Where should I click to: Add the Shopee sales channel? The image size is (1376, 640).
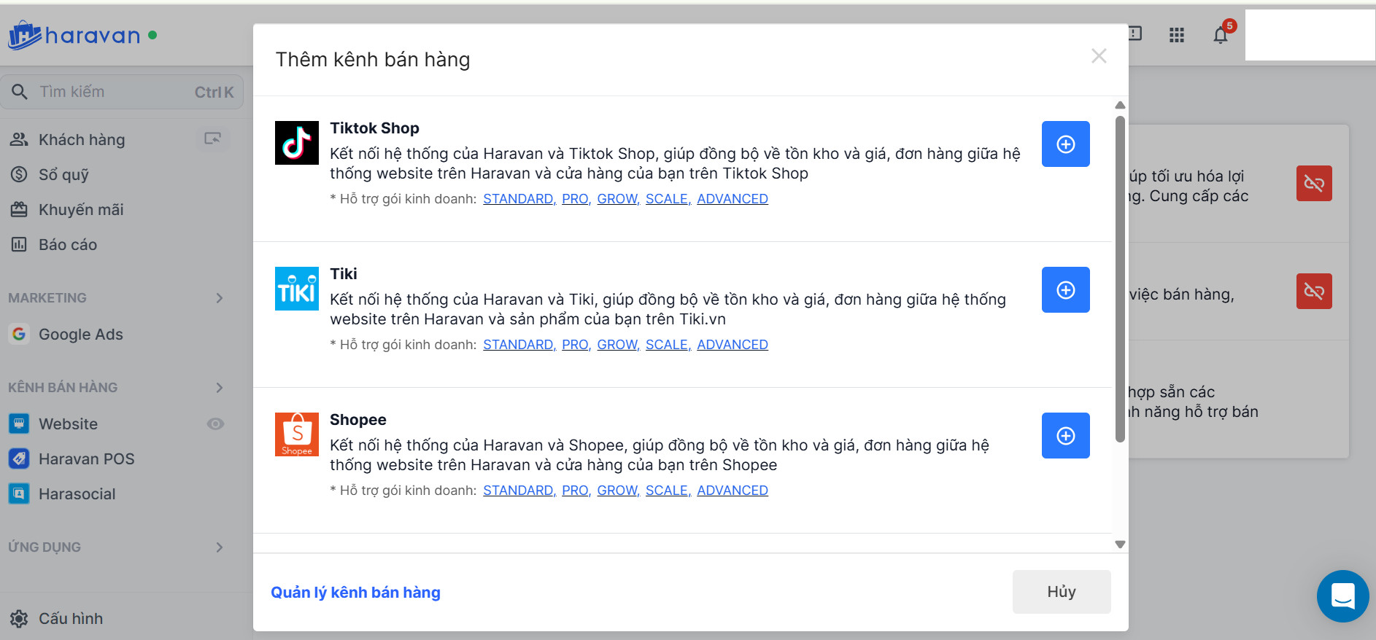(1065, 436)
